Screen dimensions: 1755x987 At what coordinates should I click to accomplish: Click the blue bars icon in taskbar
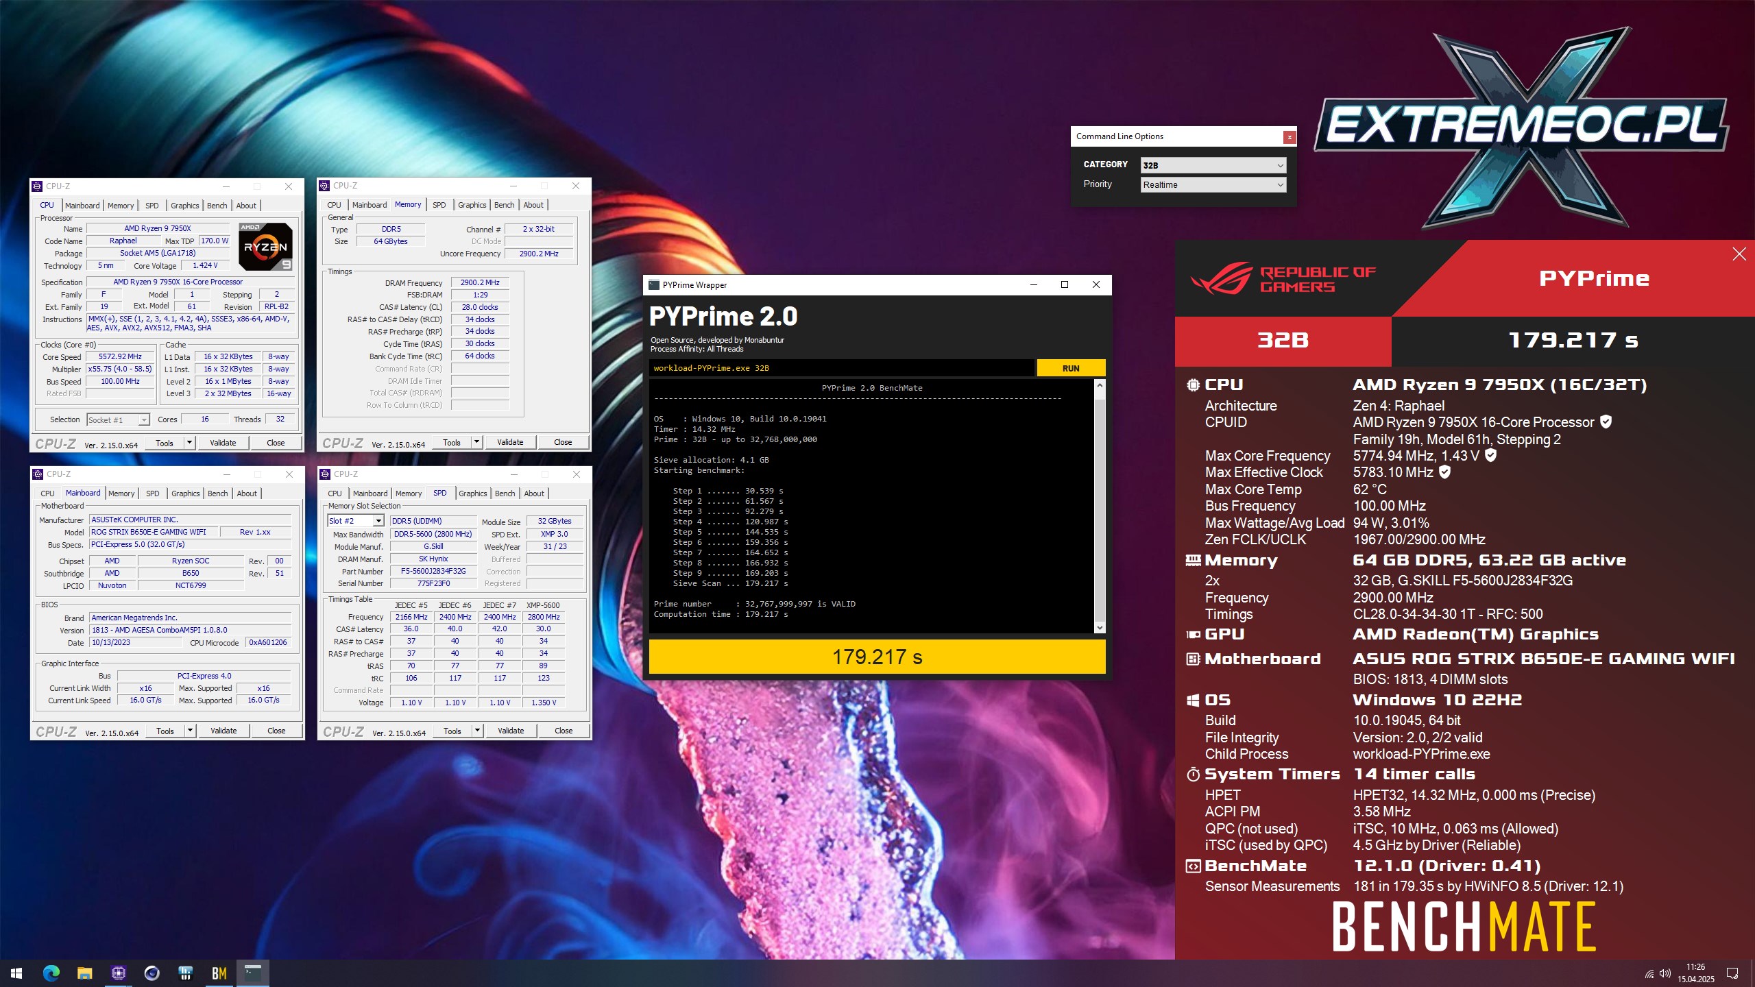pos(185,973)
